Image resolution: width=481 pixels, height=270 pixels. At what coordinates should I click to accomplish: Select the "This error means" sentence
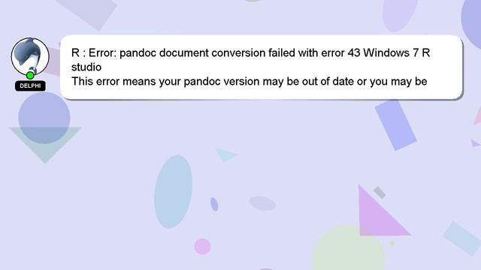[249, 82]
